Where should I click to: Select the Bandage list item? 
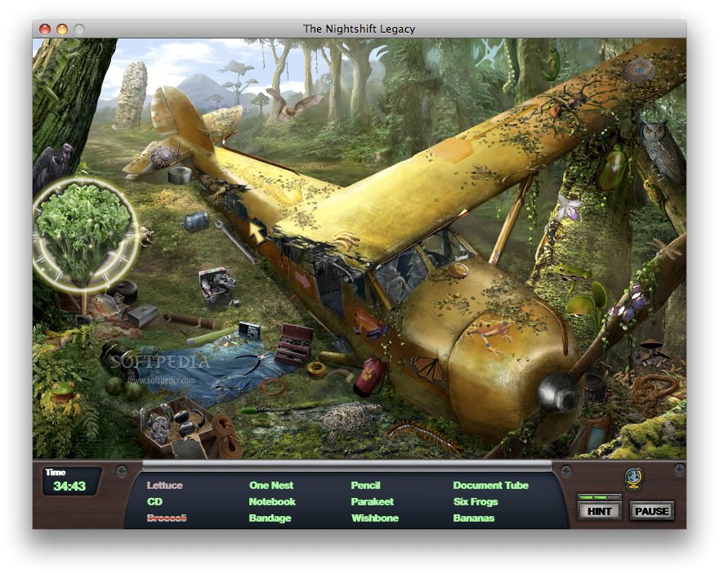(270, 518)
